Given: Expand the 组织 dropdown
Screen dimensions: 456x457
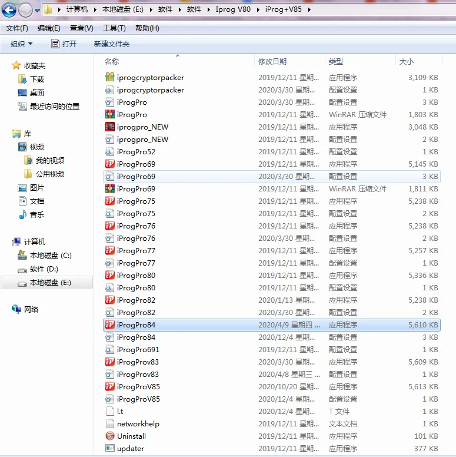Looking at the screenshot, I should [x=21, y=44].
